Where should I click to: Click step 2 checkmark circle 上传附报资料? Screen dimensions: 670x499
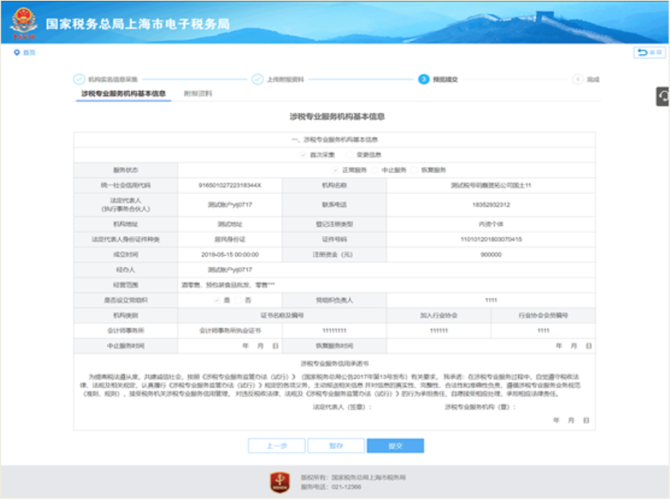coord(258,79)
